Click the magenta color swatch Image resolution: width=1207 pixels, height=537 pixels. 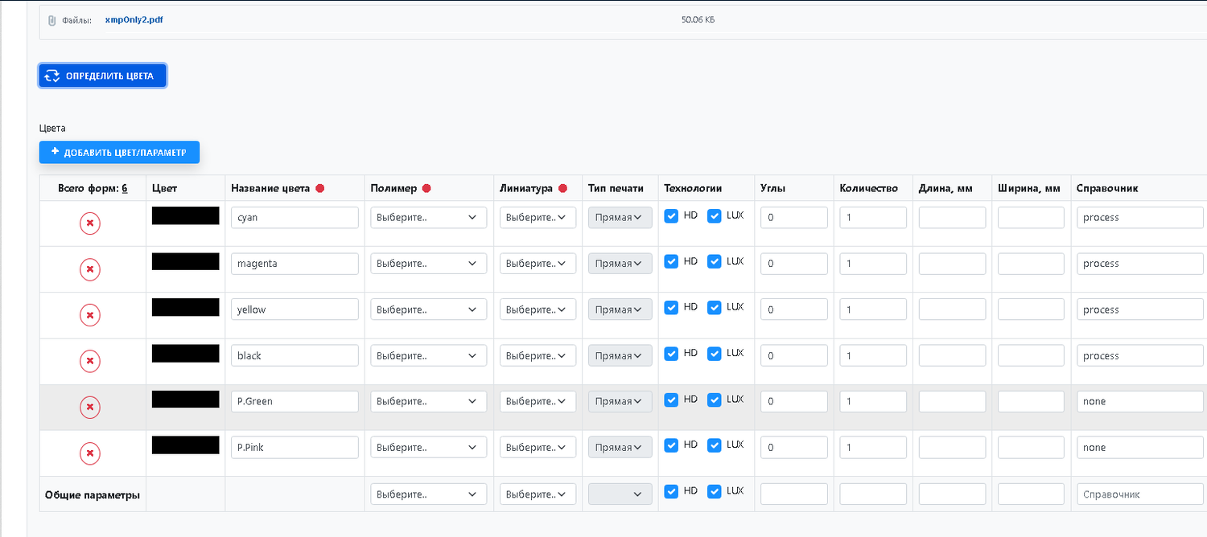pyautogui.click(x=186, y=261)
